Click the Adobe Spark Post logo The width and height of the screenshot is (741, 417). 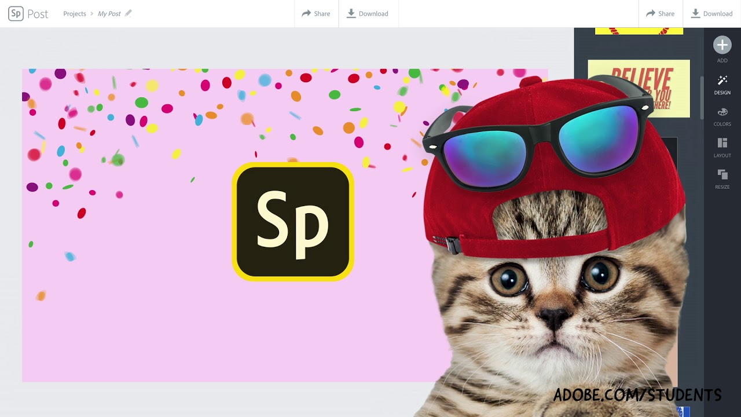point(28,13)
